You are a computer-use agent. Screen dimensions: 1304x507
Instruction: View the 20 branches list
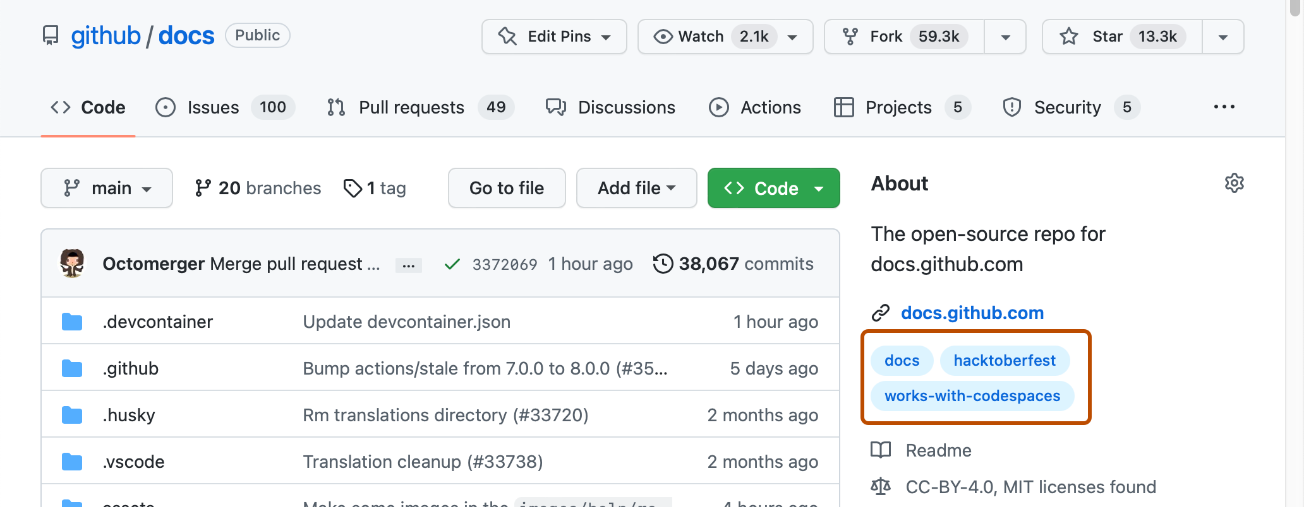coord(258,188)
